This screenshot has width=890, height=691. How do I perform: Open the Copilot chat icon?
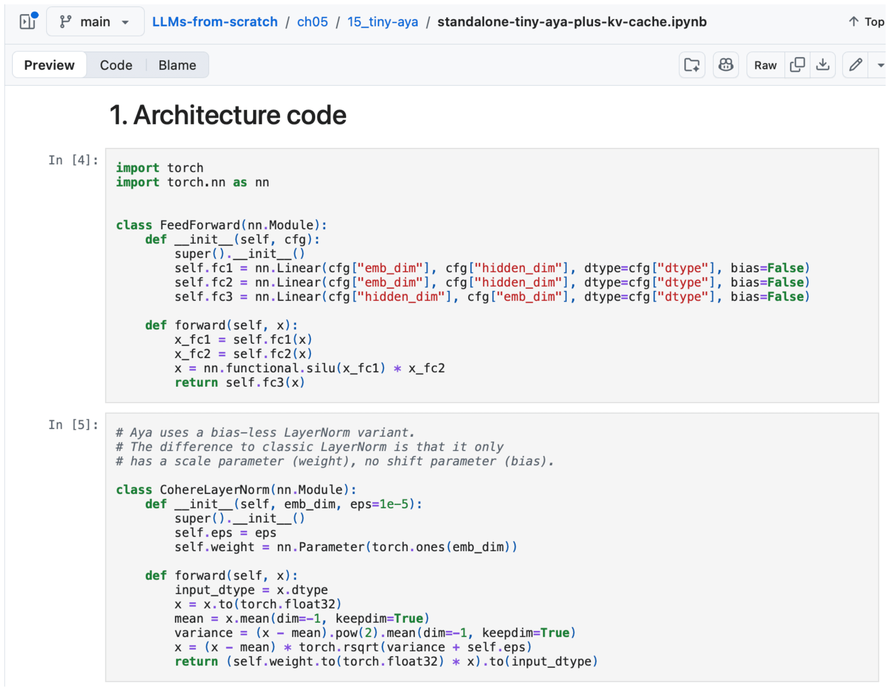[x=726, y=65]
